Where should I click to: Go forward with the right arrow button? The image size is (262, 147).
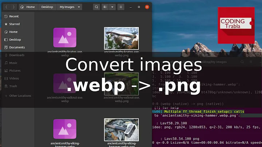13,7
